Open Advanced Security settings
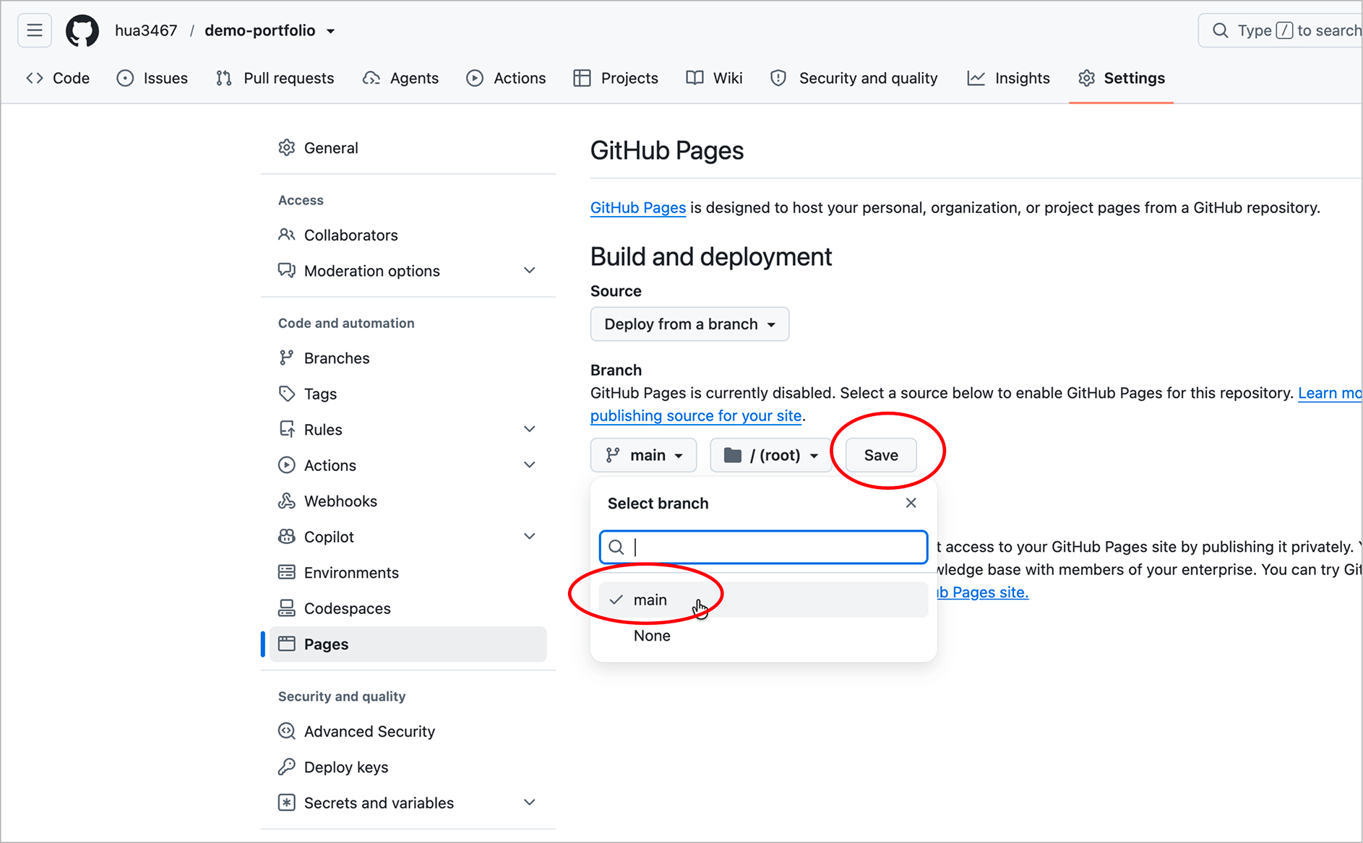 point(408,732)
